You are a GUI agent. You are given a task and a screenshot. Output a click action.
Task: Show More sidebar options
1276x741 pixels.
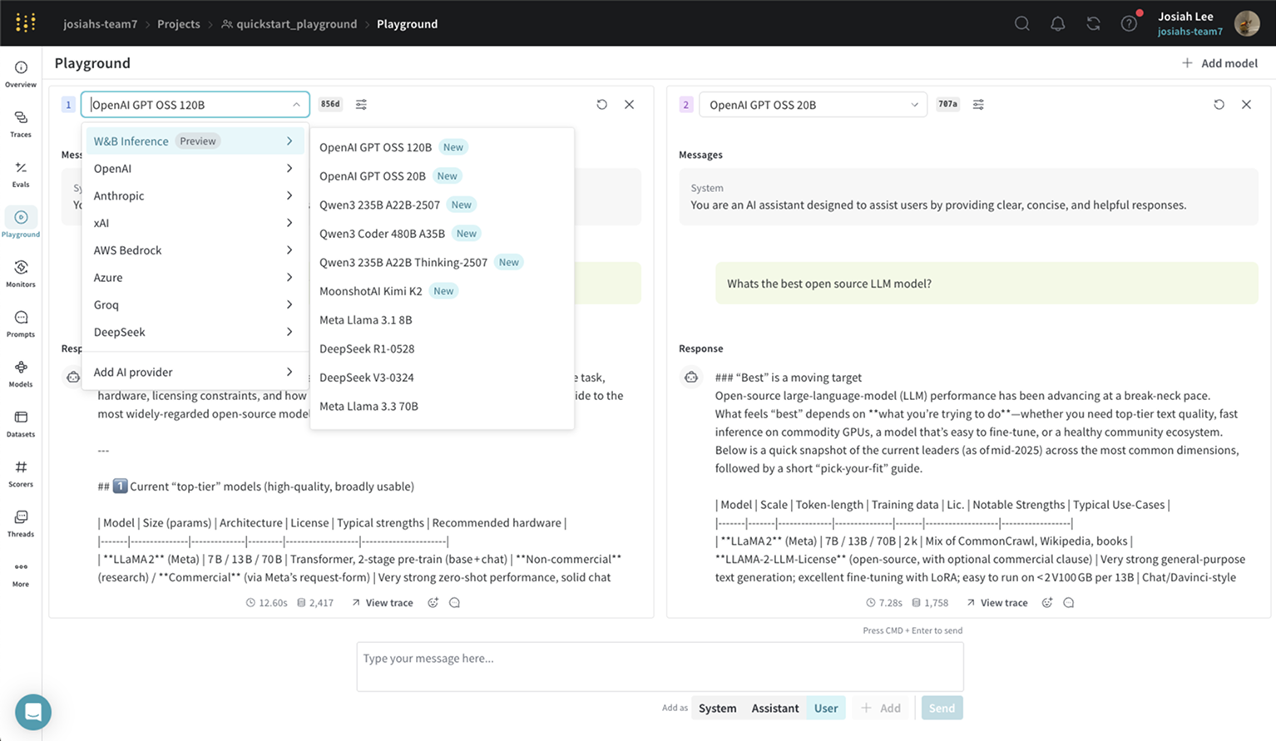pos(21,573)
